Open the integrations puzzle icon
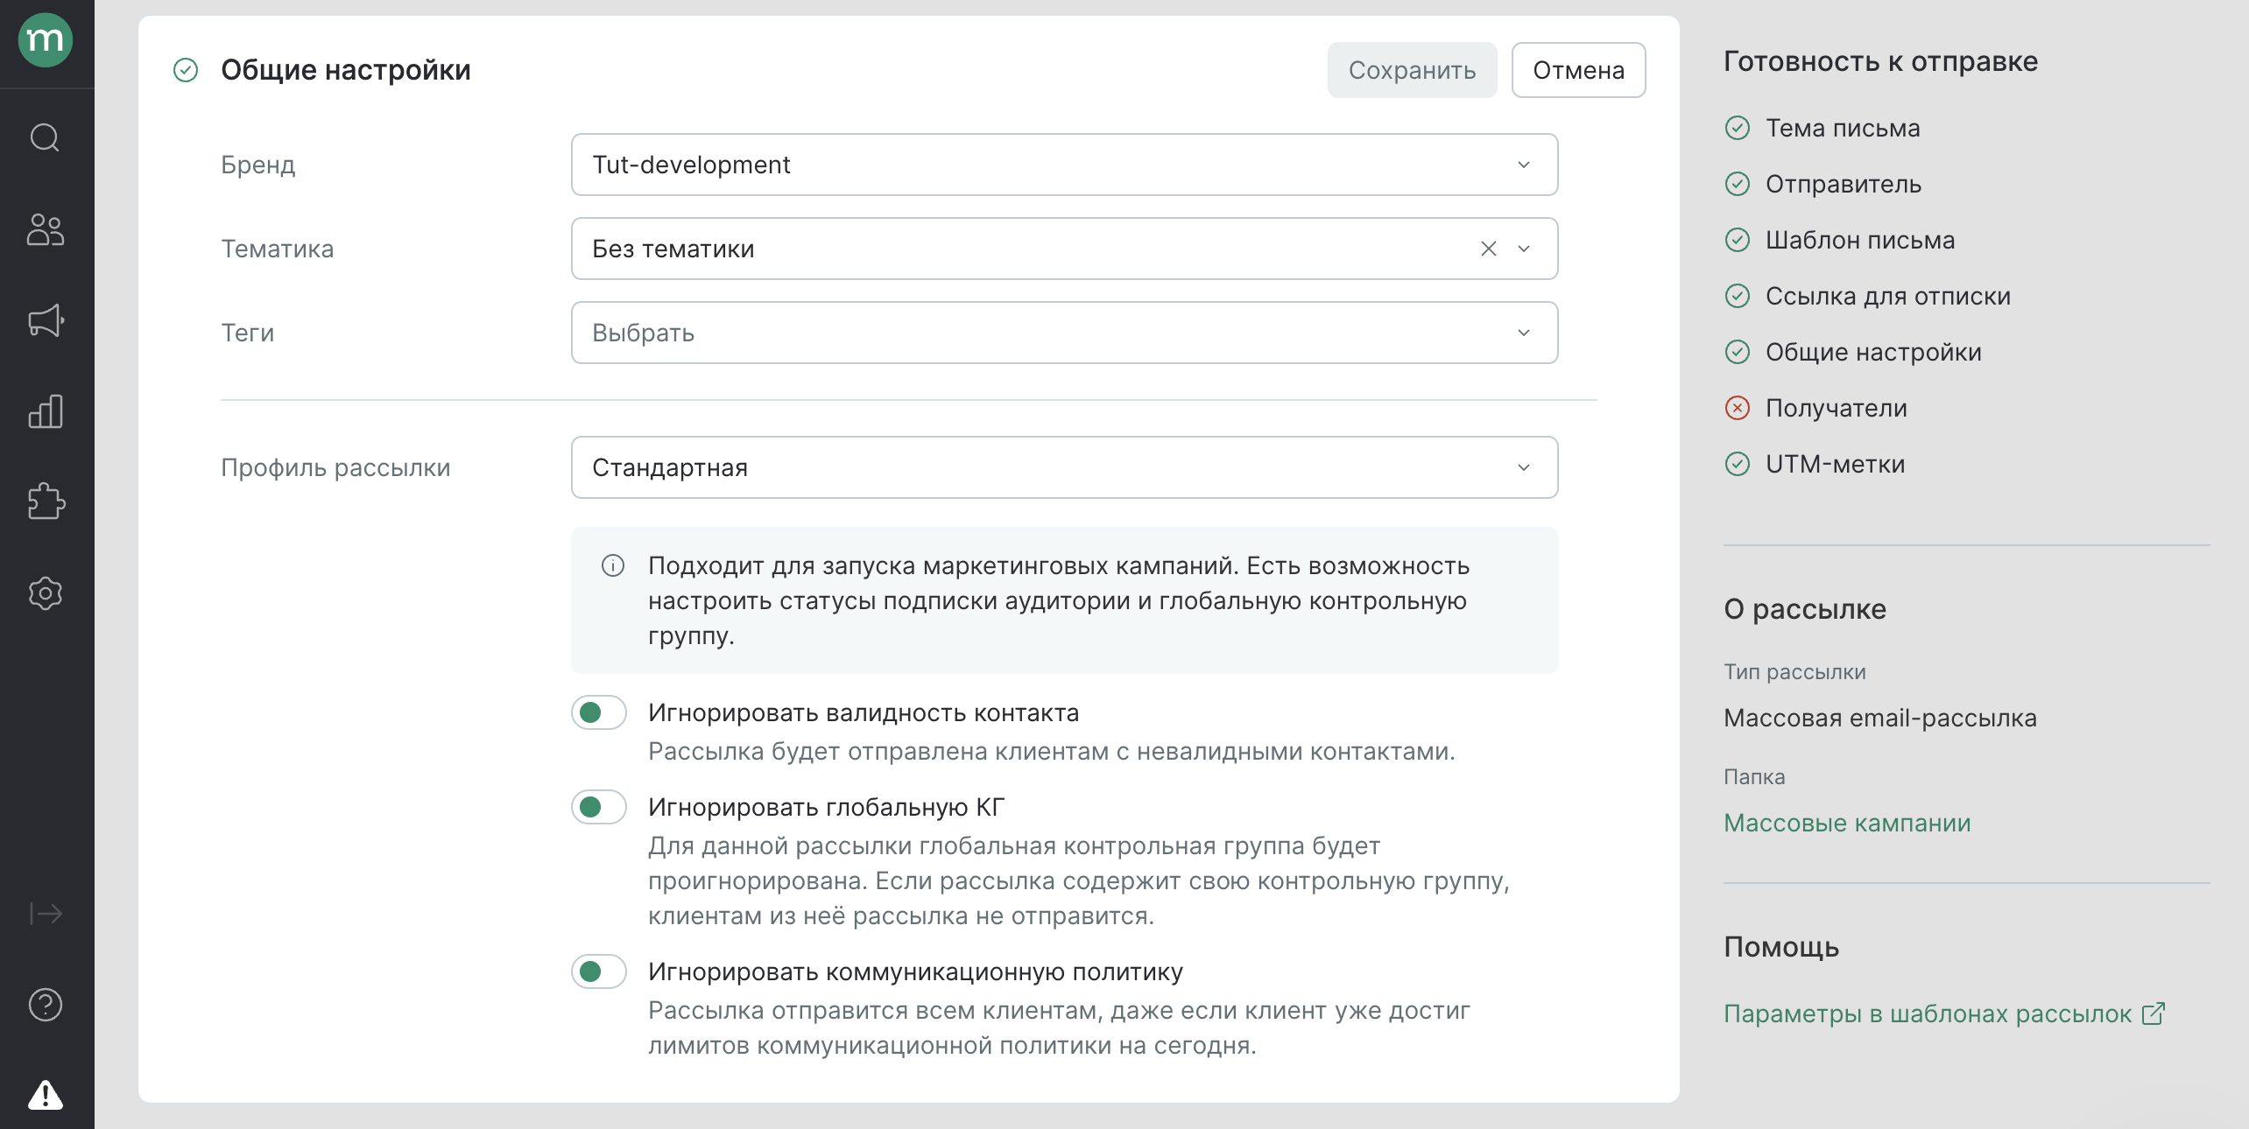2249x1129 pixels. point(46,502)
